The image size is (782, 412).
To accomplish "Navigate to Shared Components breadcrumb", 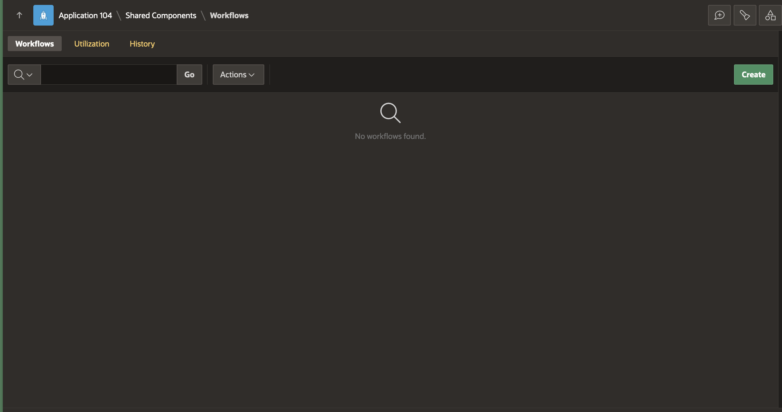I will tap(161, 15).
